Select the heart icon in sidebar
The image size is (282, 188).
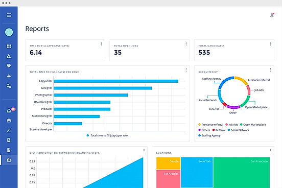(9, 66)
